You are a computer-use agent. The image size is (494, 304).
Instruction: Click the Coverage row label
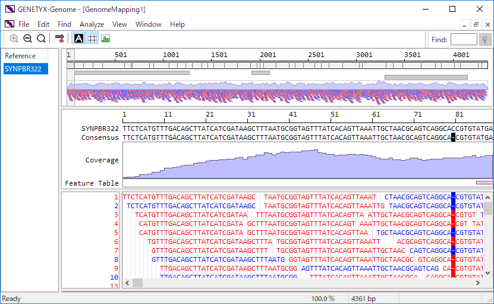click(x=102, y=160)
